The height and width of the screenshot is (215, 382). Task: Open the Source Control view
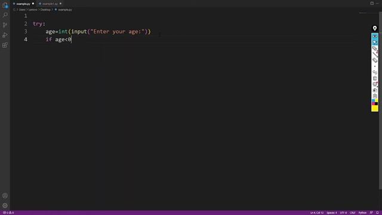pos(5,25)
